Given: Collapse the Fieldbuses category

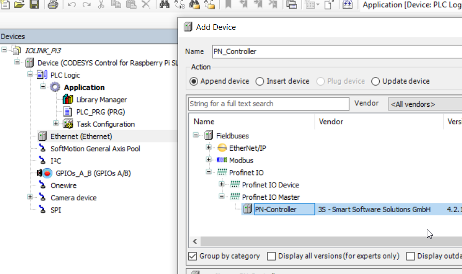Looking at the screenshot, I should click(196, 135).
